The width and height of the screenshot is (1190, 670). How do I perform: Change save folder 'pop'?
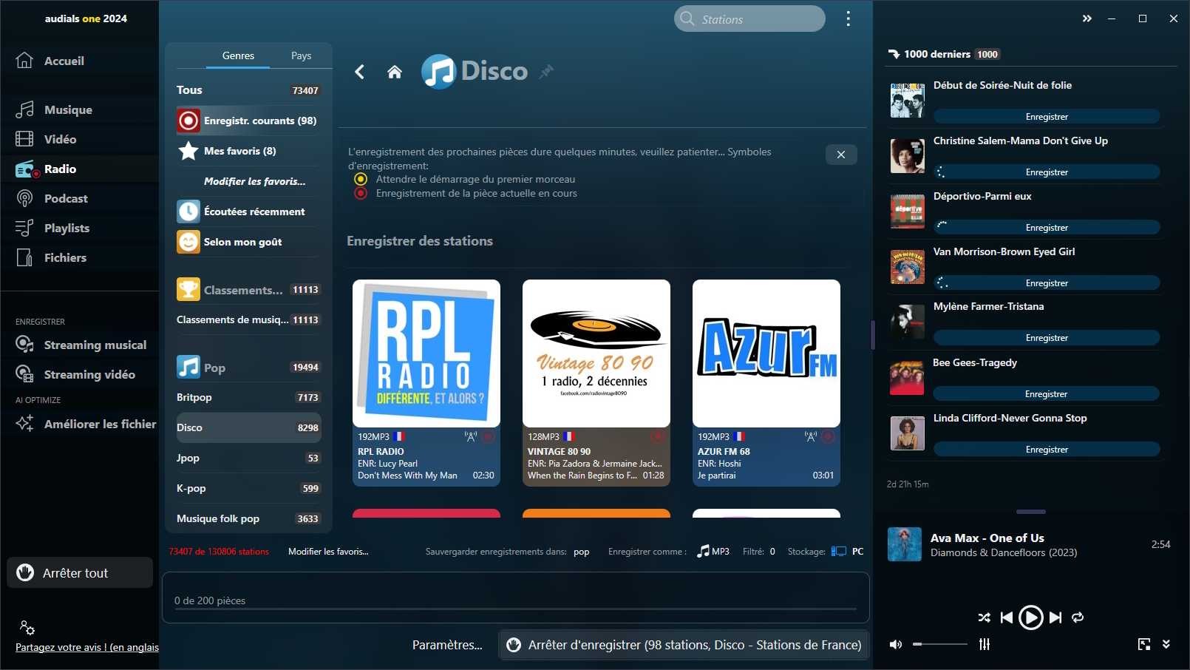coord(582,552)
